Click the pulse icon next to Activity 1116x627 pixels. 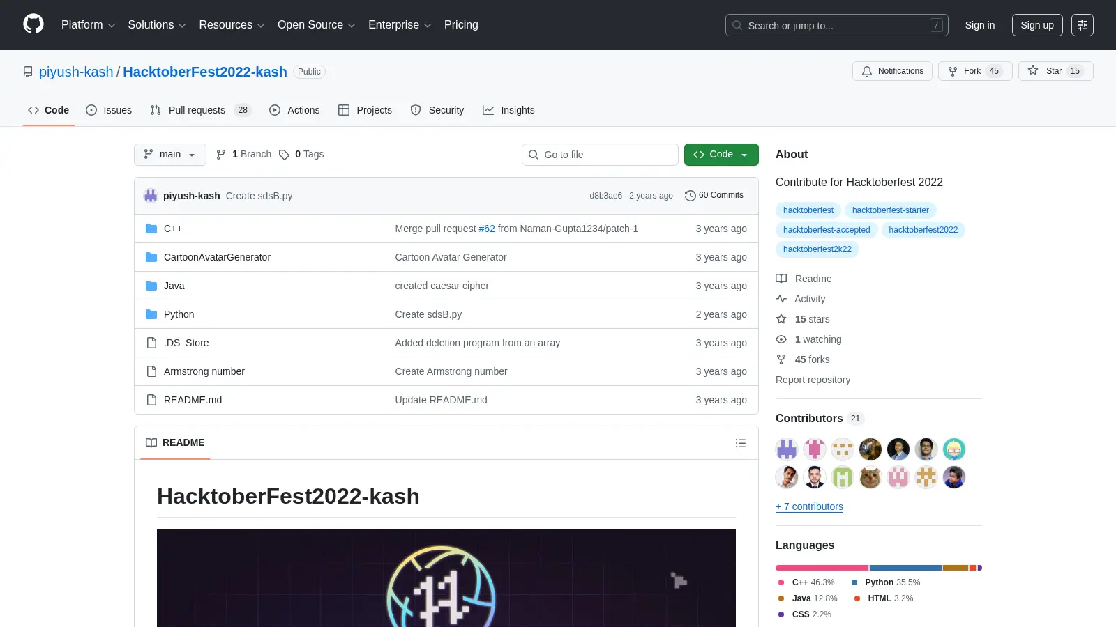pos(781,299)
